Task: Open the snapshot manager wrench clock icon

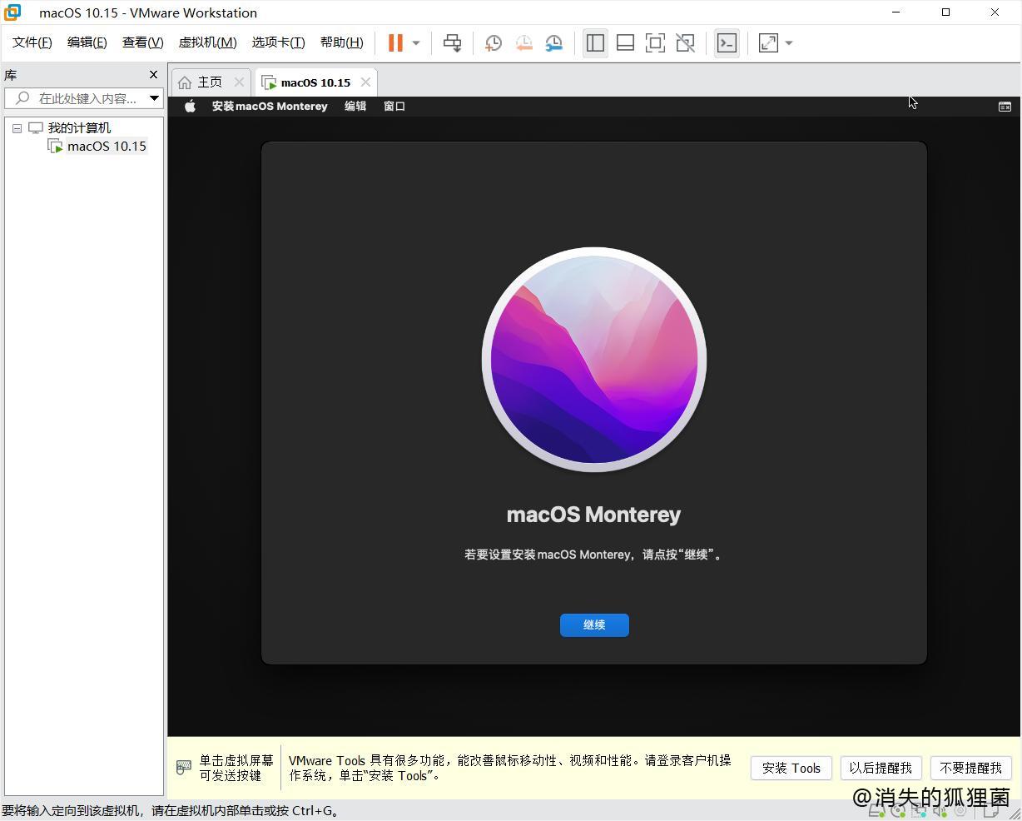Action: click(553, 43)
